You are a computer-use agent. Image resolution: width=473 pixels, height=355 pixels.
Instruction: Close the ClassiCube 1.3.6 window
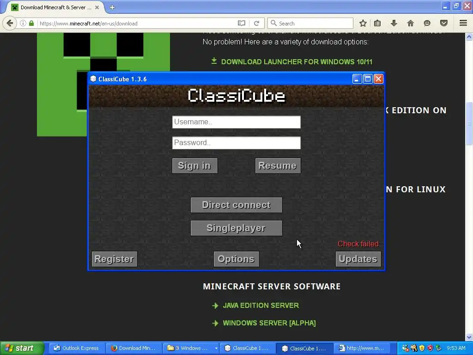point(378,79)
